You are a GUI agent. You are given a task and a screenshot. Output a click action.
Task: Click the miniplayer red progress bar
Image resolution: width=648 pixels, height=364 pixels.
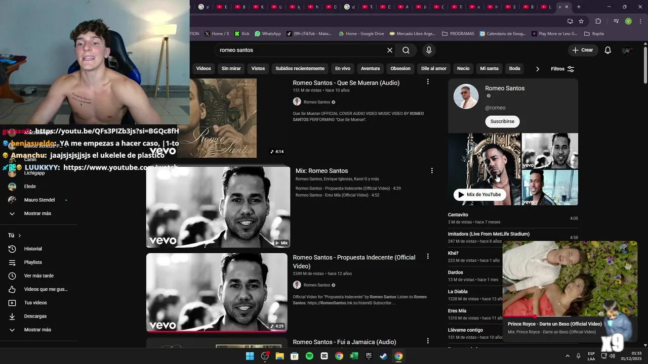[570, 316]
